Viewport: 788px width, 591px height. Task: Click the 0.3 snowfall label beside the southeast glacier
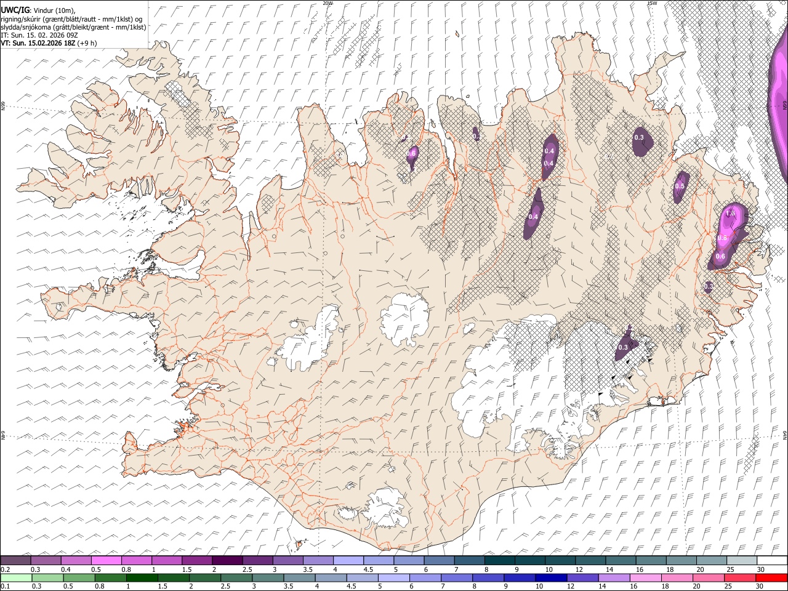tap(622, 348)
